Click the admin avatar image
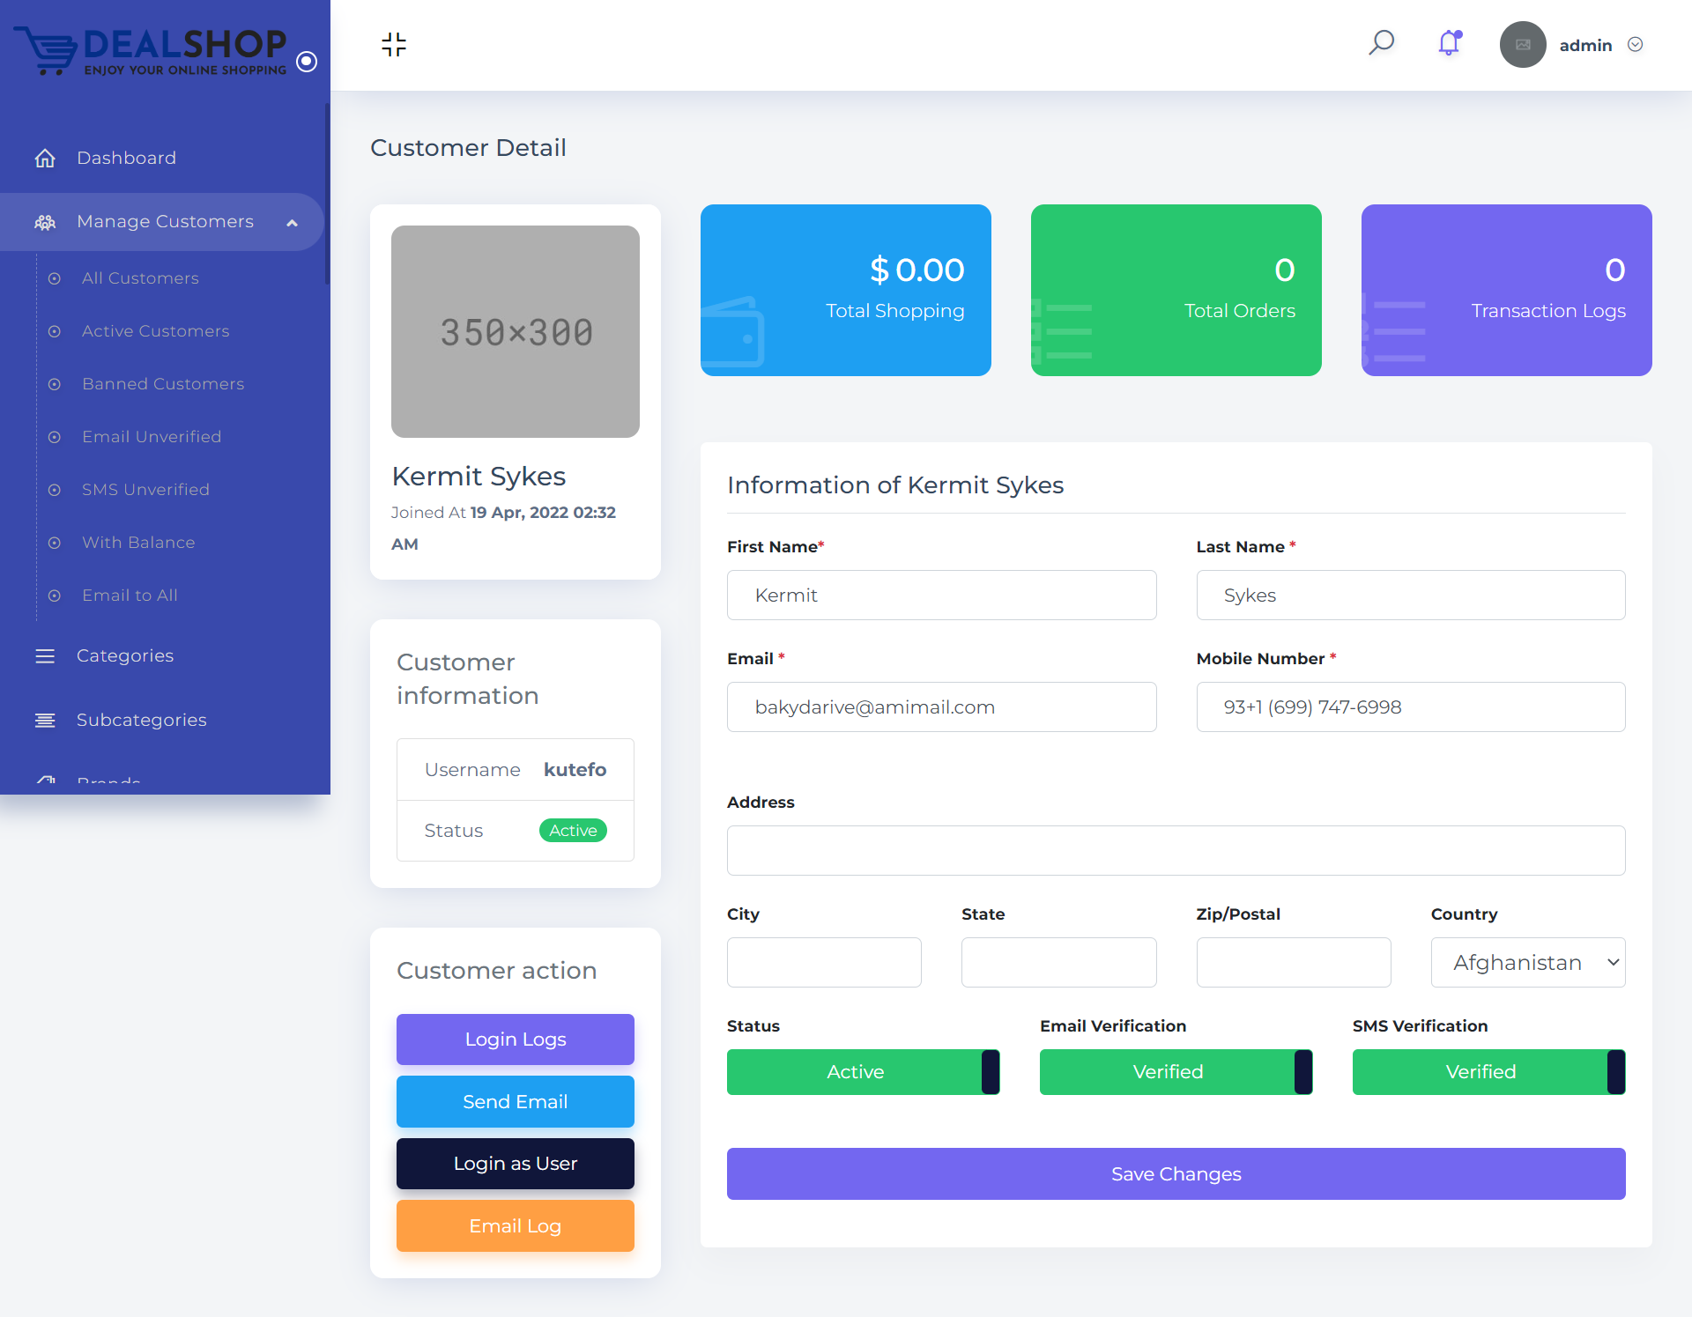Image resolution: width=1692 pixels, height=1317 pixels. (1523, 45)
